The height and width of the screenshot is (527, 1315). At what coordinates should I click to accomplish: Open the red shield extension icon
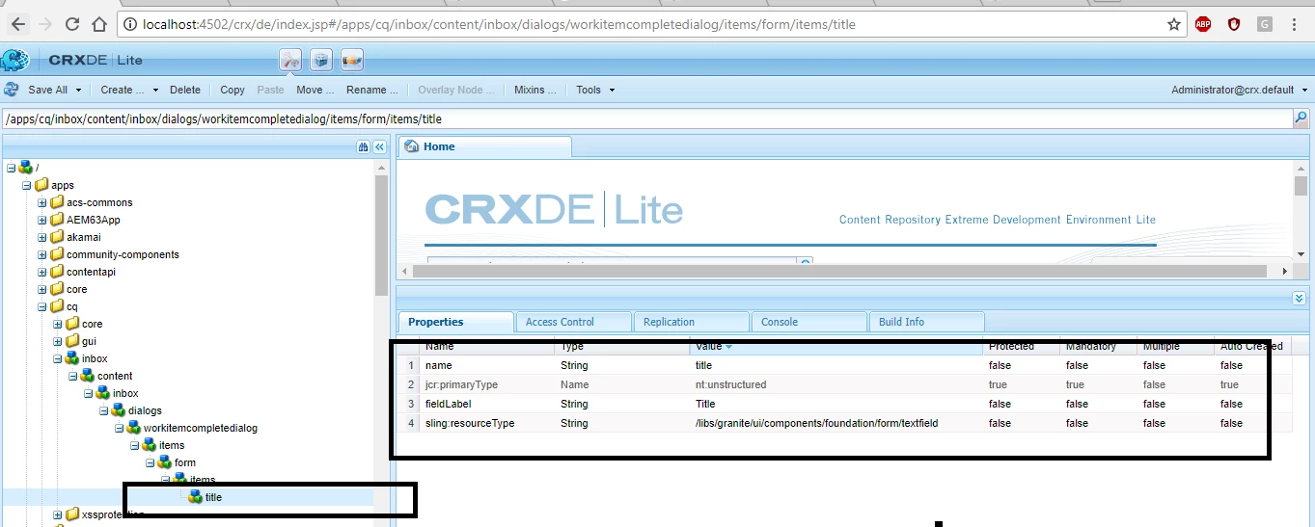click(1234, 24)
